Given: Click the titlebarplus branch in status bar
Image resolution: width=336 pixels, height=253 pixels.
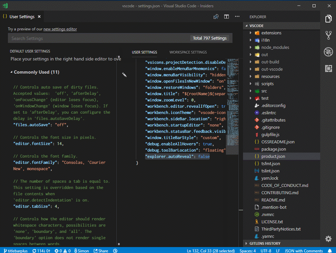Looking at the screenshot, I should click(15, 251).
